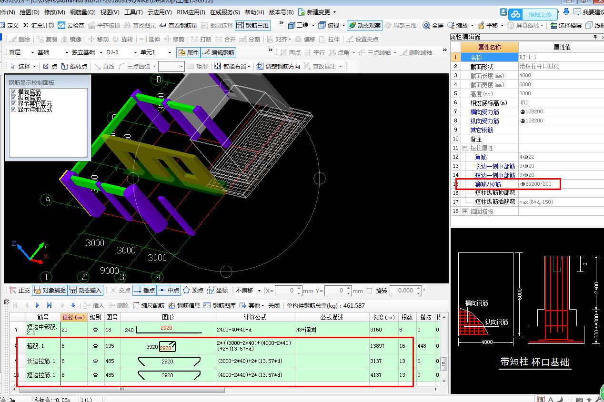
Task: Click the 新建变更 button
Action: click(317, 12)
